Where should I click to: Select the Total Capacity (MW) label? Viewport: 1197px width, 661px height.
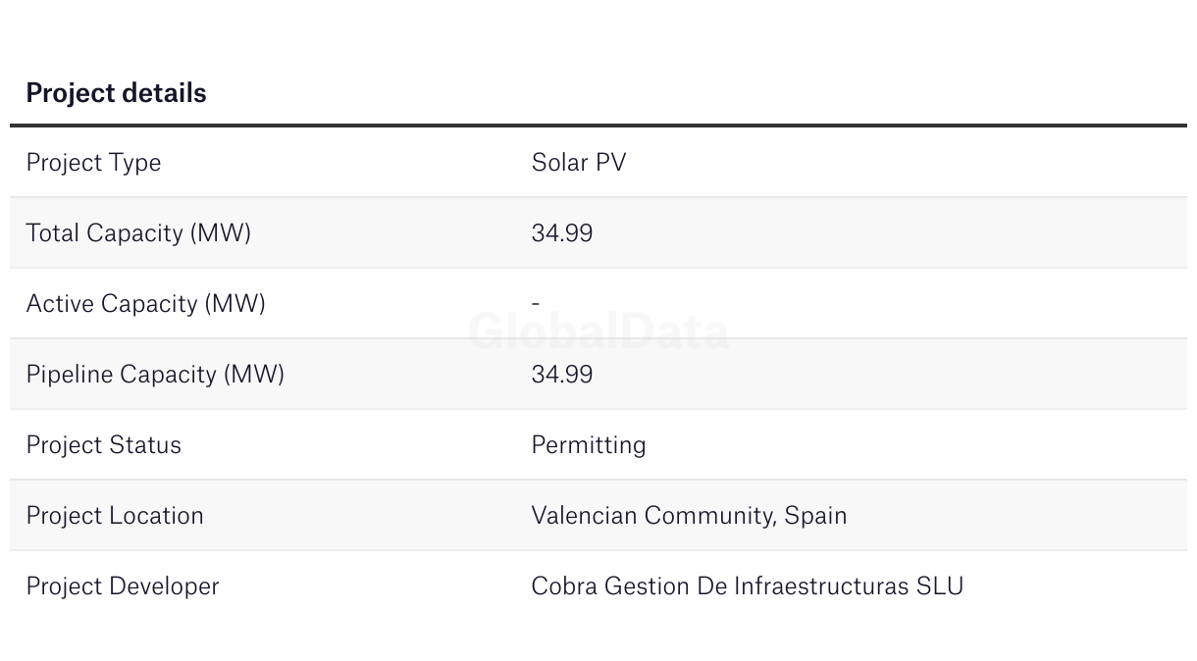(138, 233)
